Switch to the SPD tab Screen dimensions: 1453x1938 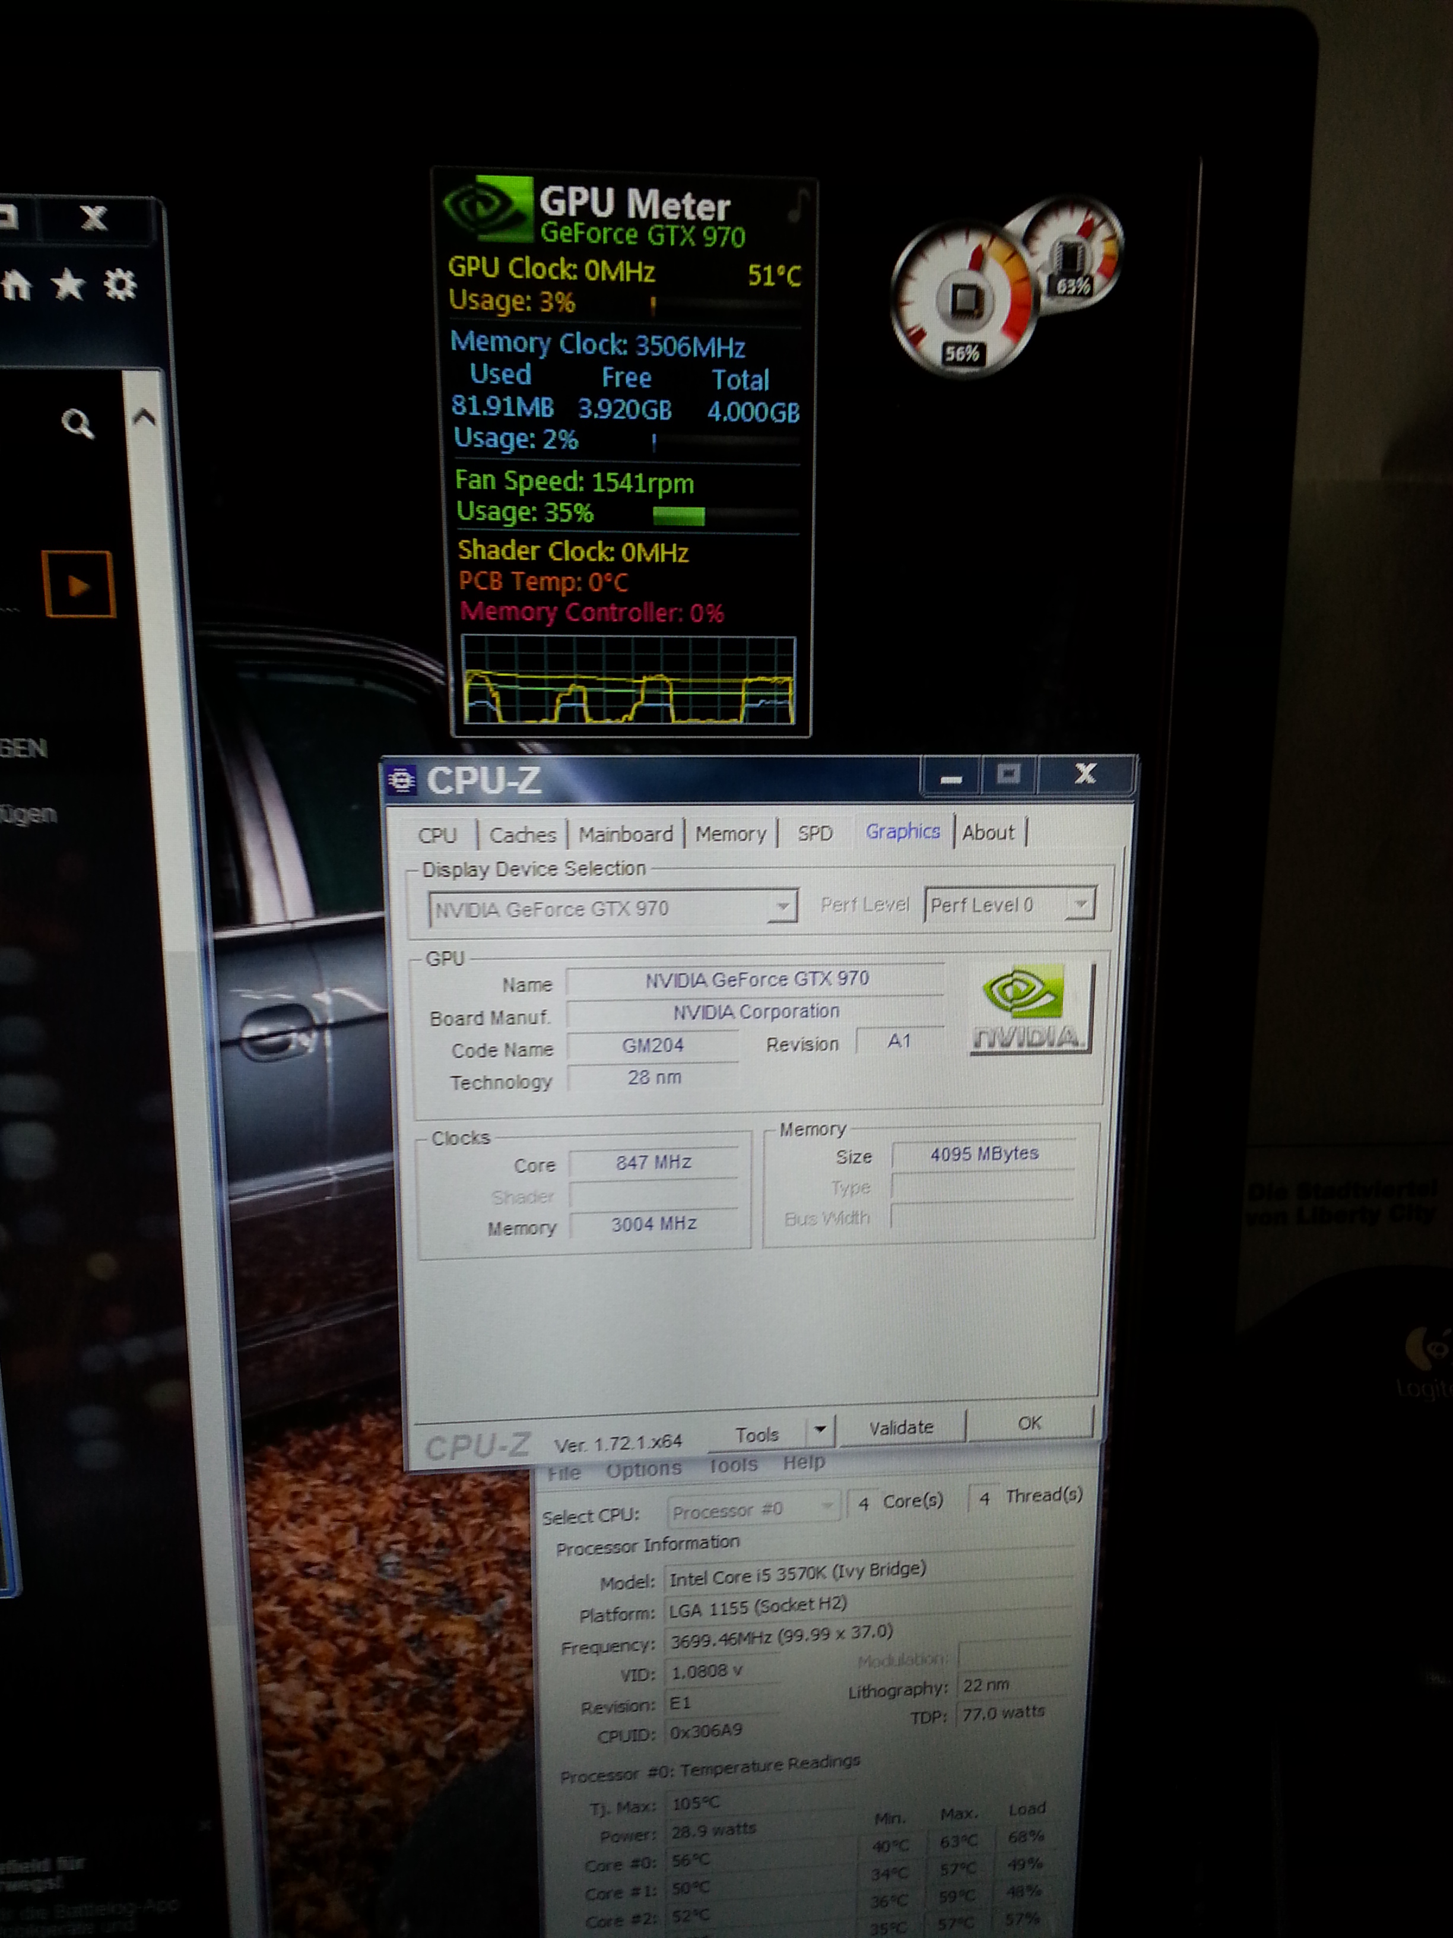814,833
